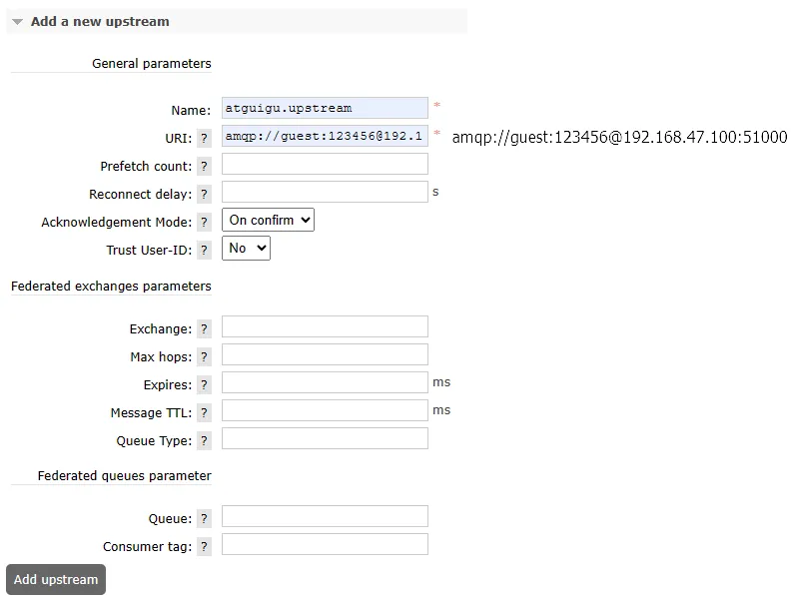Image resolution: width=793 pixels, height=600 pixels.
Task: Focus the Name input field
Action: (325, 108)
